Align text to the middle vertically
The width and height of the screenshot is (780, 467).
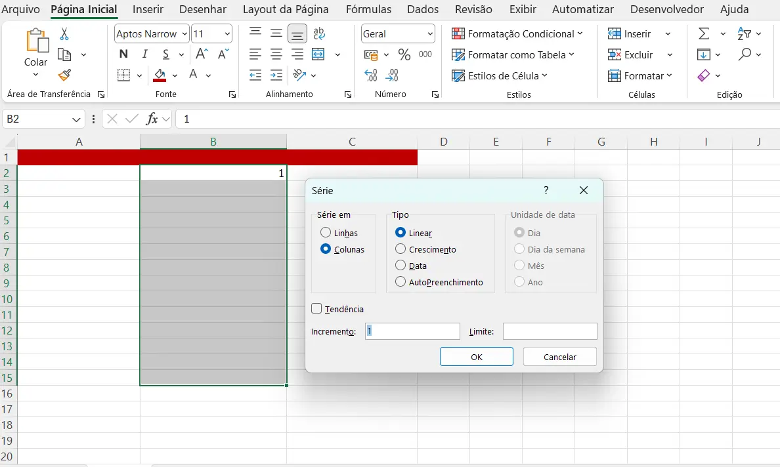click(x=276, y=33)
